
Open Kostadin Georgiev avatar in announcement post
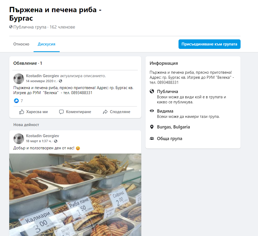18,79
